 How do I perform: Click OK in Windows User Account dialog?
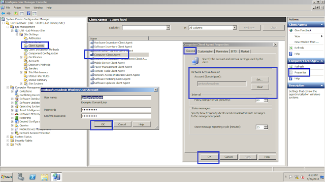(x=103, y=124)
